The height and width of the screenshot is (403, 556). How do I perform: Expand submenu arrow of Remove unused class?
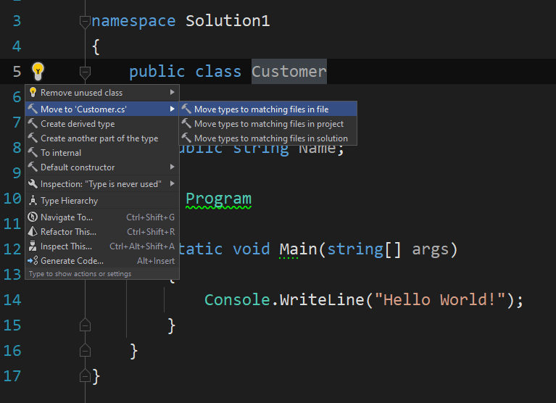[173, 92]
